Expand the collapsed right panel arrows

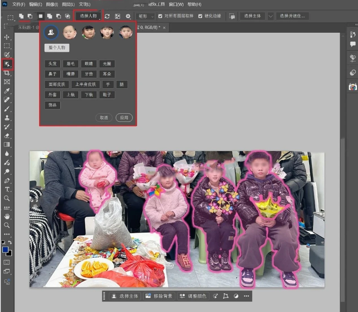point(356,25)
